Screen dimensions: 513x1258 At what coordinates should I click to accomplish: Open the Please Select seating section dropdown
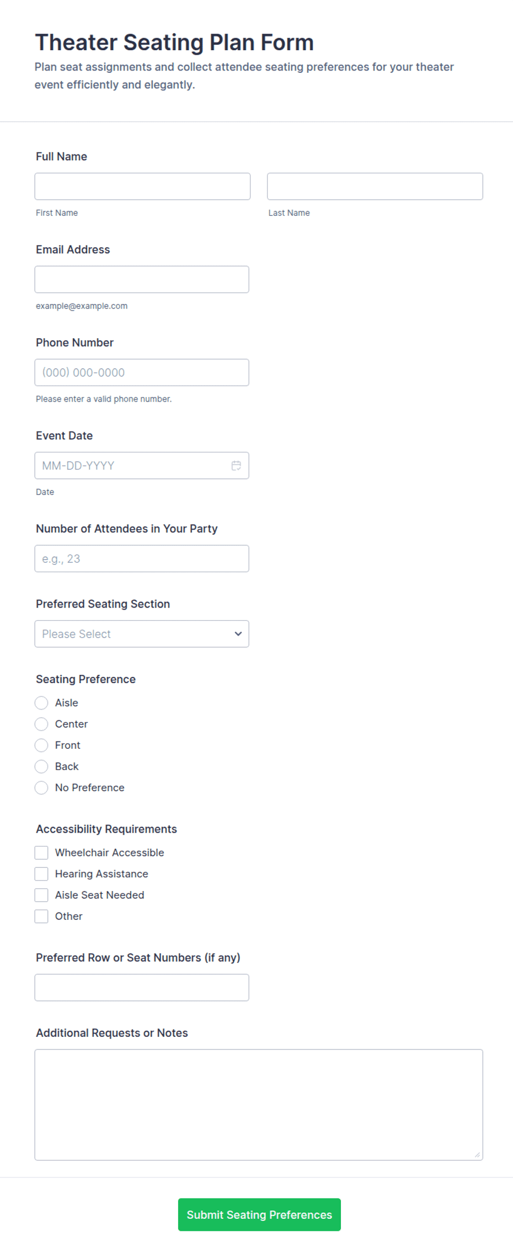(x=142, y=634)
